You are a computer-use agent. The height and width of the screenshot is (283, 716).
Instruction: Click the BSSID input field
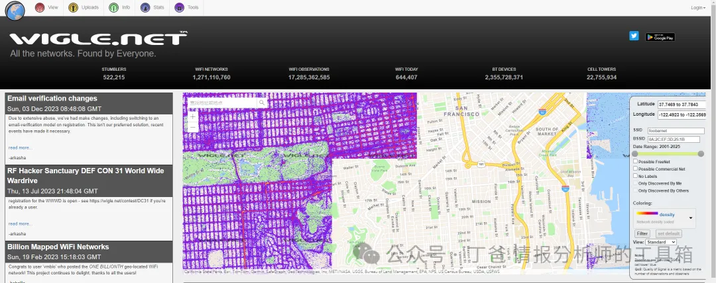click(674, 139)
